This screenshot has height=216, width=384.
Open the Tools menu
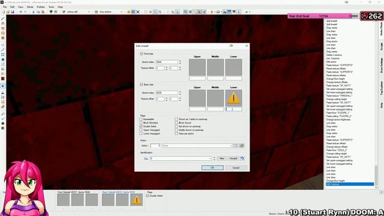click(x=51, y=7)
